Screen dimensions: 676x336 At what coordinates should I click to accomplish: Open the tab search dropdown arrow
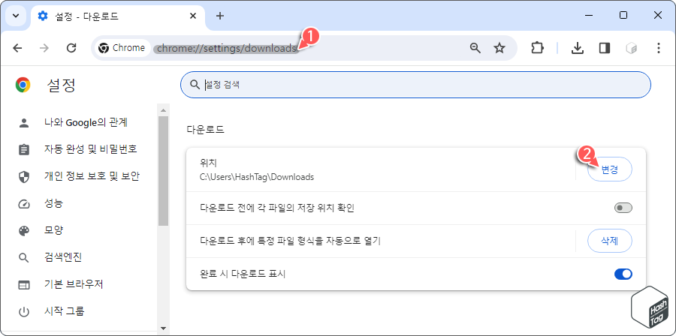click(x=16, y=16)
